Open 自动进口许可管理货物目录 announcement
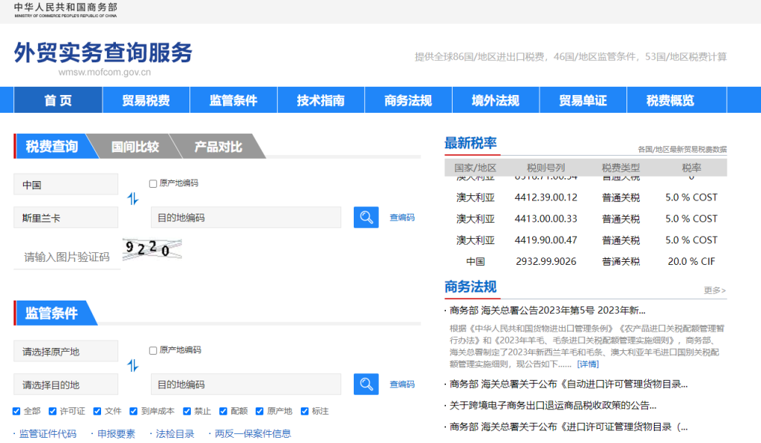The height and width of the screenshot is (443, 761). point(569,384)
